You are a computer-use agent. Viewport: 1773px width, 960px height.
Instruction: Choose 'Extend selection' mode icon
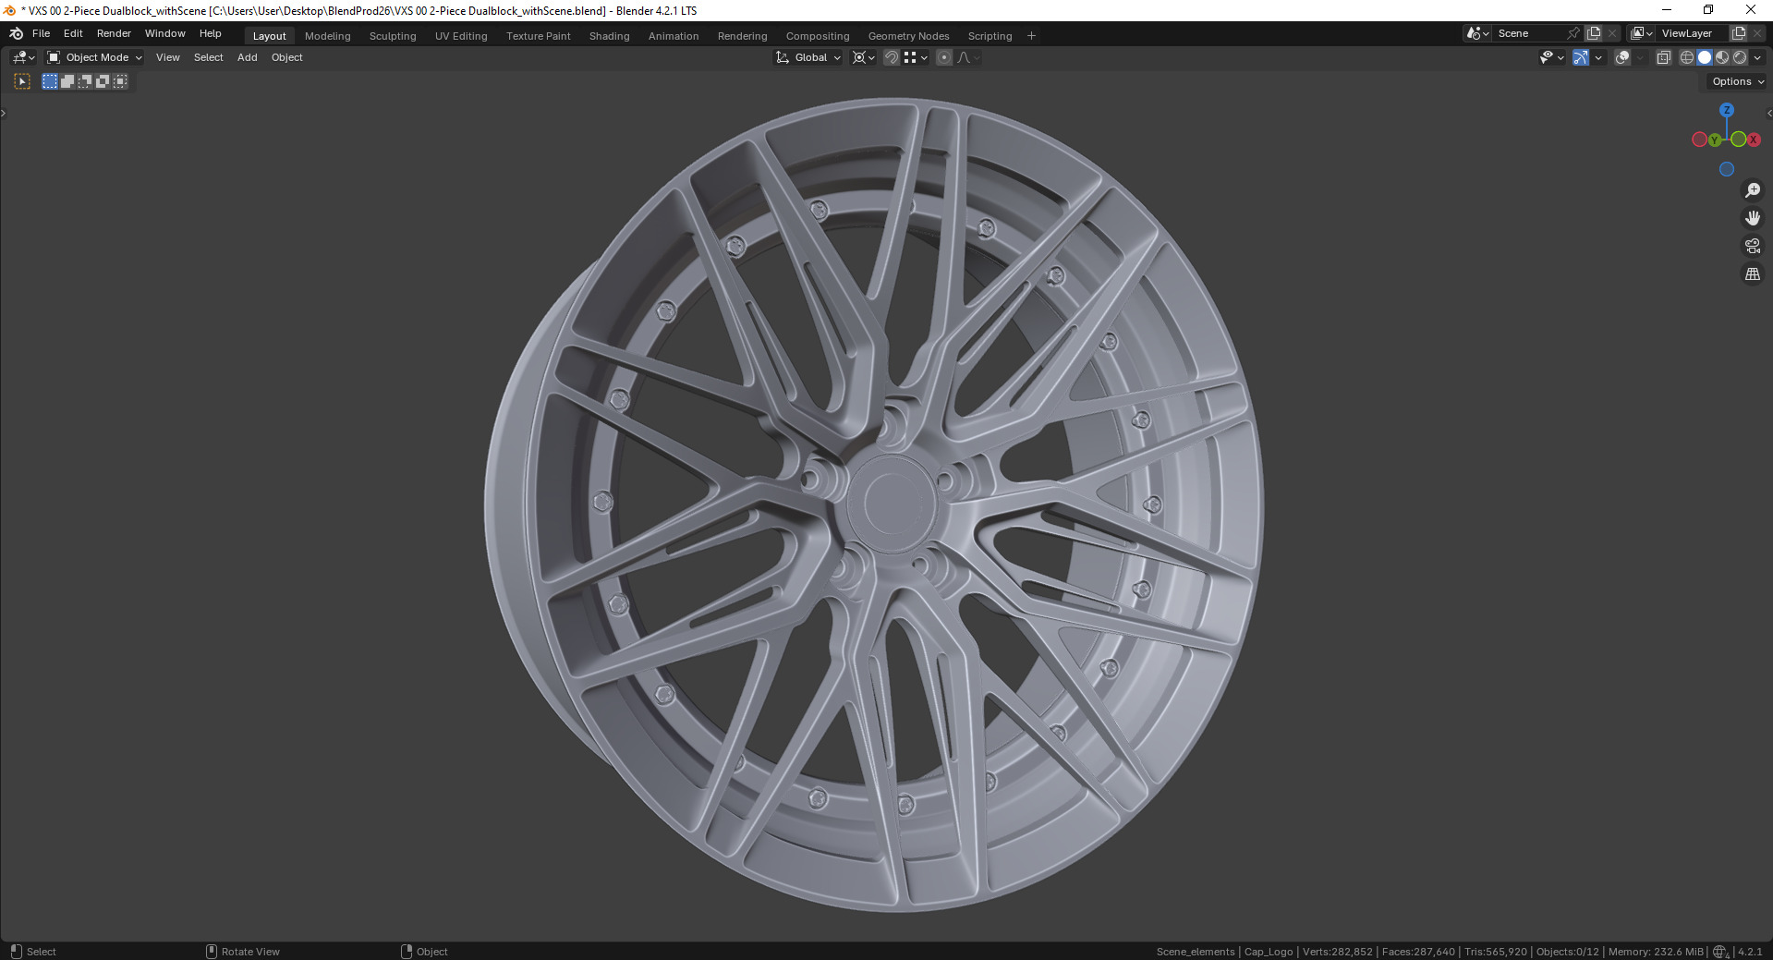click(67, 81)
